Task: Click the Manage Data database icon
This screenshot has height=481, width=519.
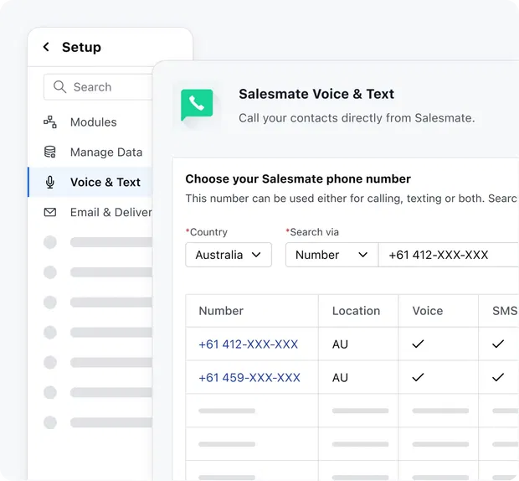Action: point(50,152)
